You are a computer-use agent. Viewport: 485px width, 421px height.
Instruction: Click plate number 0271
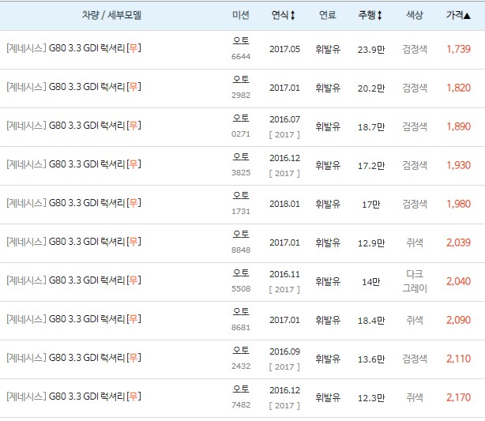(241, 134)
